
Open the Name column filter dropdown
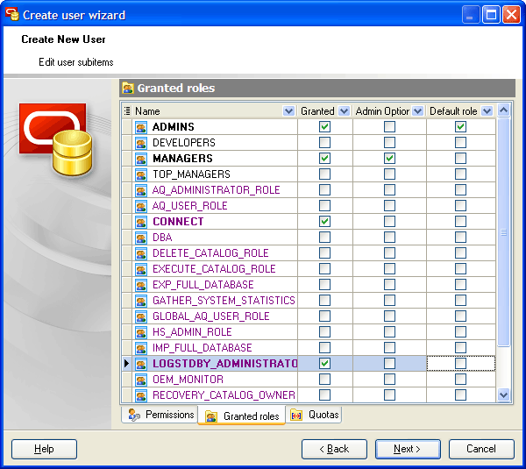[x=289, y=111]
